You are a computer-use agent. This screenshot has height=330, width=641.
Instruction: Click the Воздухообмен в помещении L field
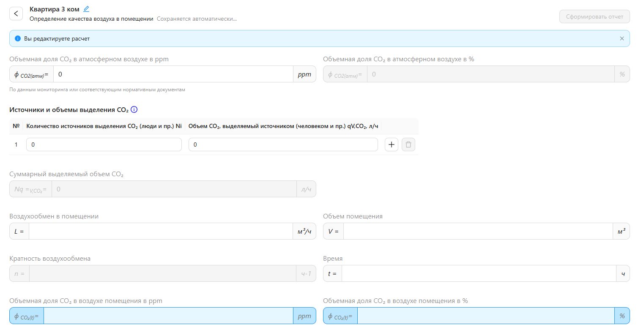tap(161, 232)
